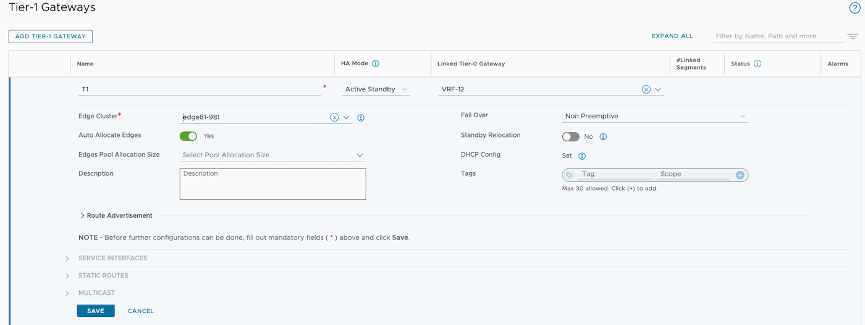Click the Expand All link
This screenshot has height=325, width=865.
pyautogui.click(x=672, y=36)
